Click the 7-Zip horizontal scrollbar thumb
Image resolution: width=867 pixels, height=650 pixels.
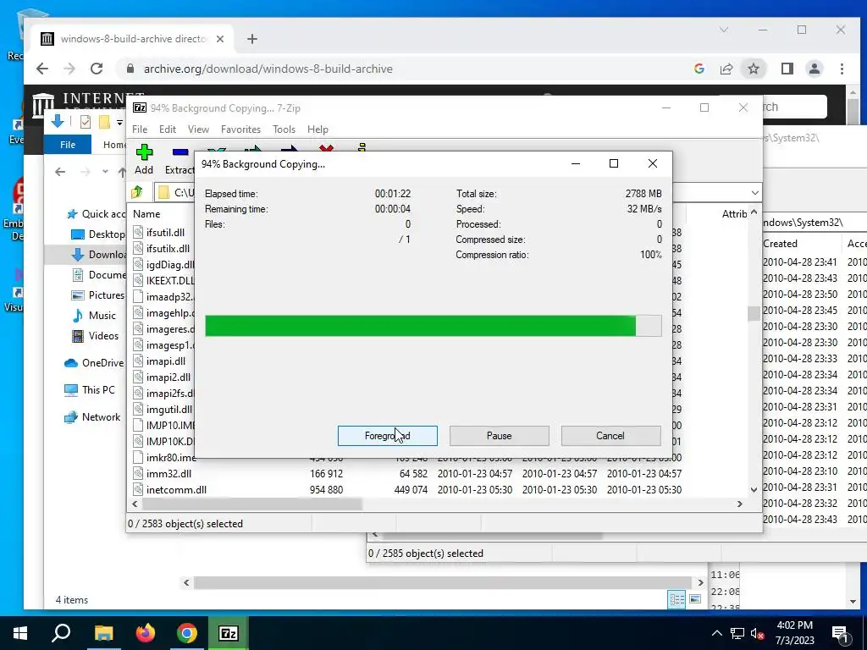click(252, 504)
